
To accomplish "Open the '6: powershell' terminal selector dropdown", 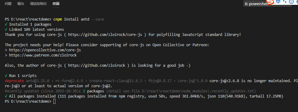I will [x=267, y=4].
